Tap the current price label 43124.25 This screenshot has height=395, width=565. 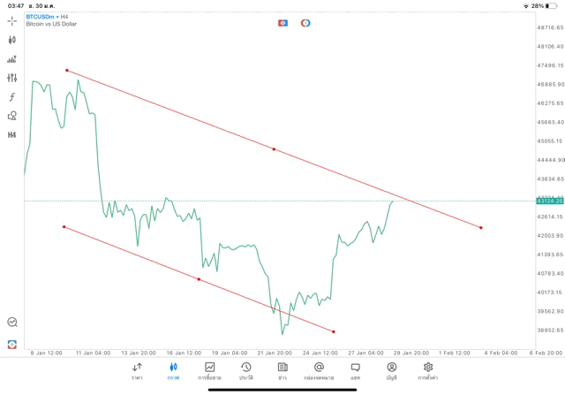tap(549, 201)
